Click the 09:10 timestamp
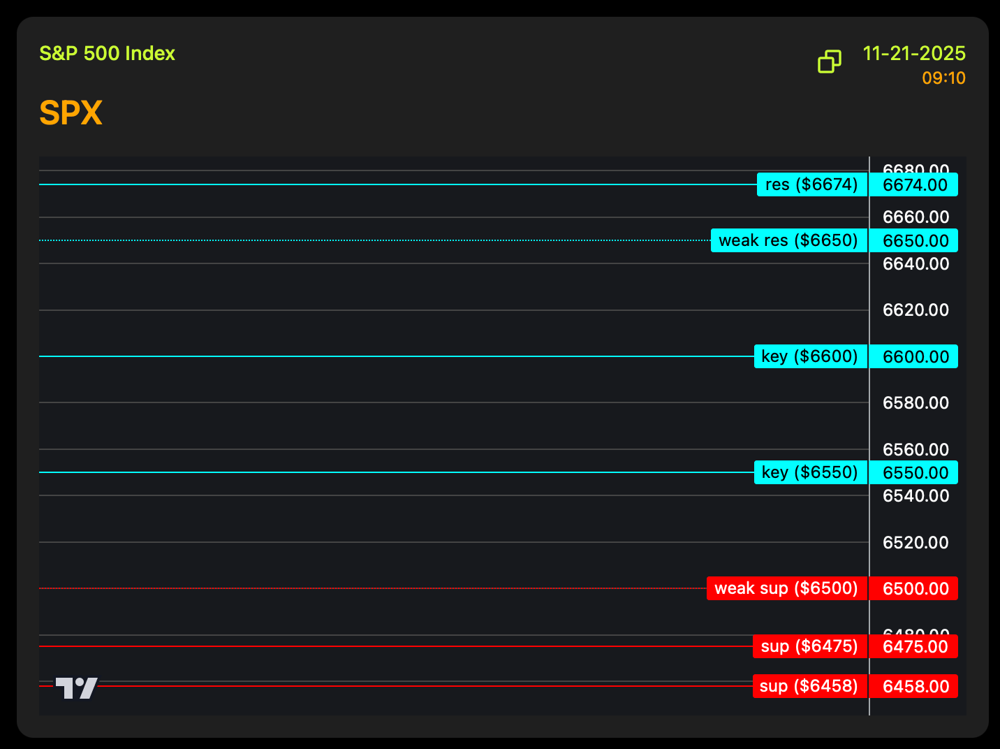The height and width of the screenshot is (749, 1000). (943, 78)
